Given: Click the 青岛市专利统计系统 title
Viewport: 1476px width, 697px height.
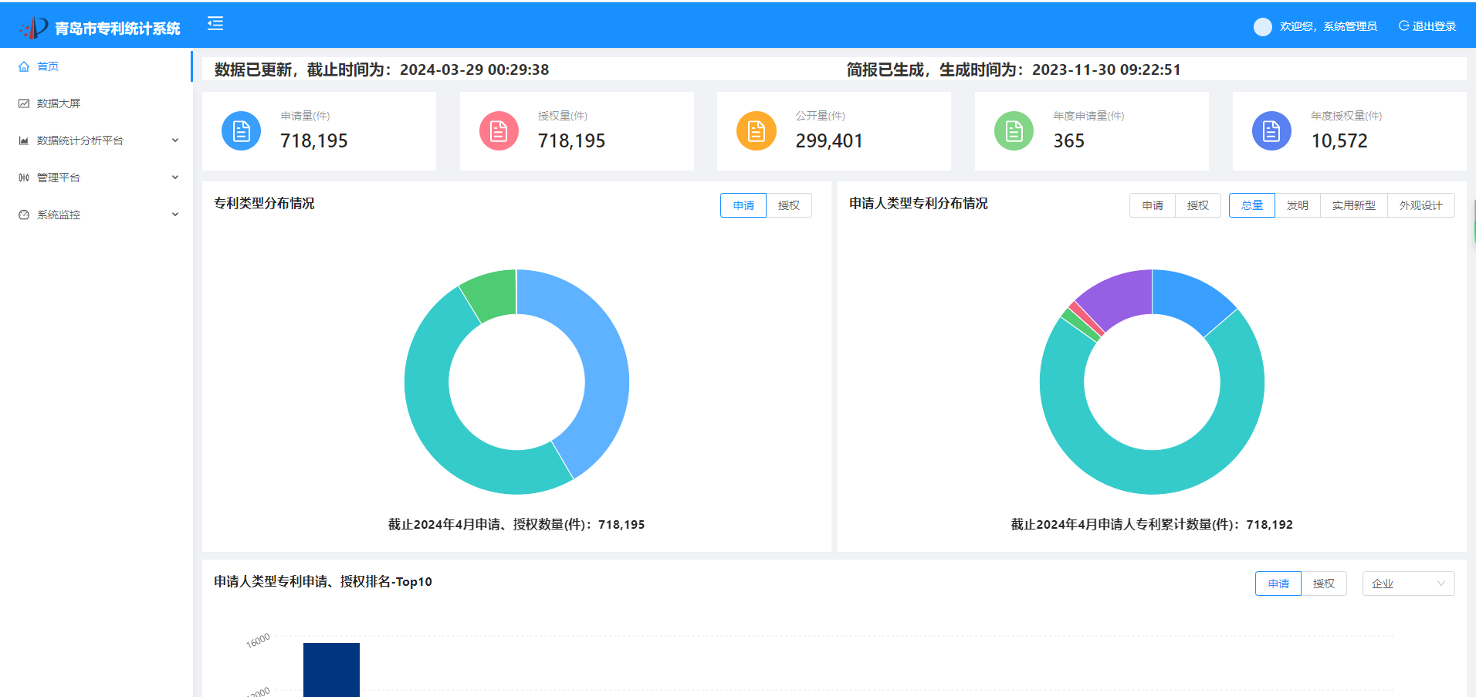Looking at the screenshot, I should 117,29.
